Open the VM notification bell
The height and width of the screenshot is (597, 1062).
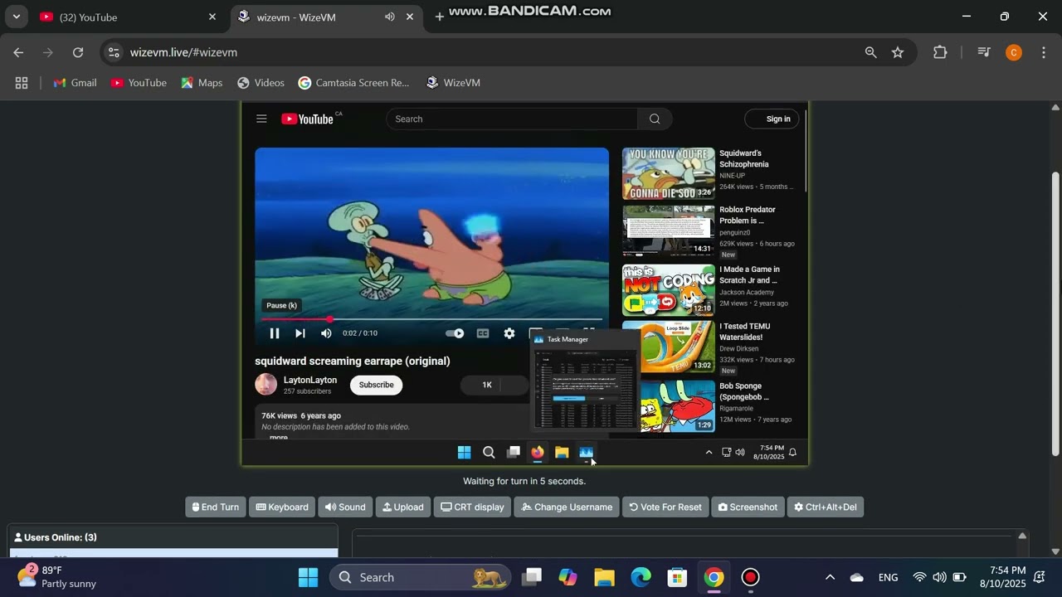(x=792, y=452)
